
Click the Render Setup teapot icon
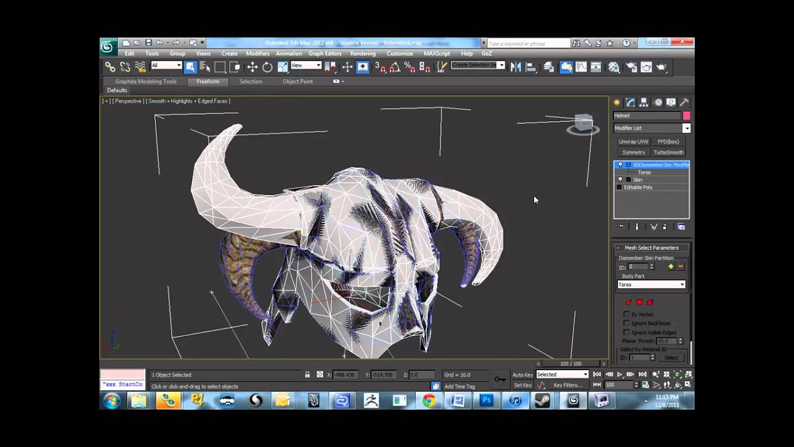point(631,67)
